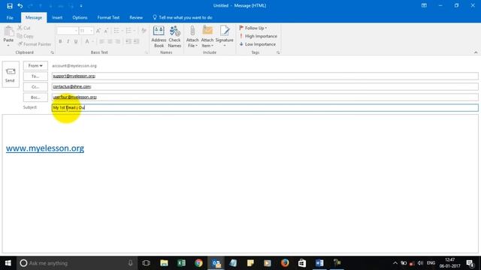Align text left
The height and width of the screenshot is (270, 481).
(102, 42)
